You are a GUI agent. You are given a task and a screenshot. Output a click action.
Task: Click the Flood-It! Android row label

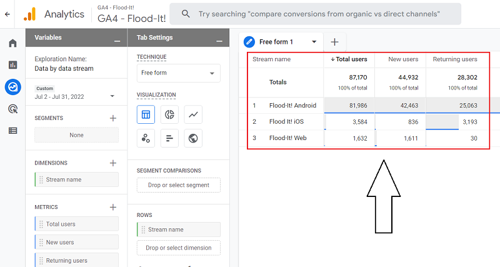coord(292,106)
